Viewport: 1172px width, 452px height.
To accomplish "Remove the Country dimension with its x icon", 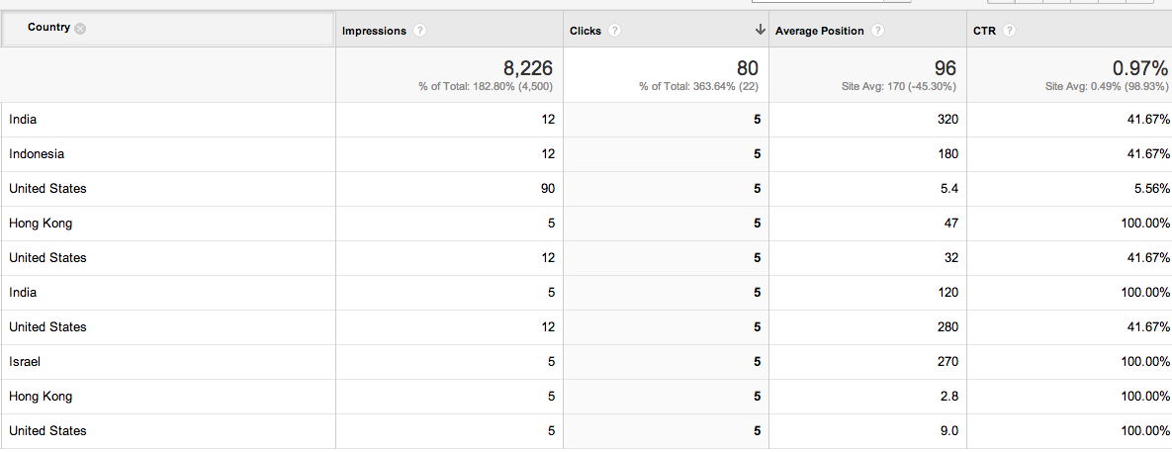I will tap(80, 29).
